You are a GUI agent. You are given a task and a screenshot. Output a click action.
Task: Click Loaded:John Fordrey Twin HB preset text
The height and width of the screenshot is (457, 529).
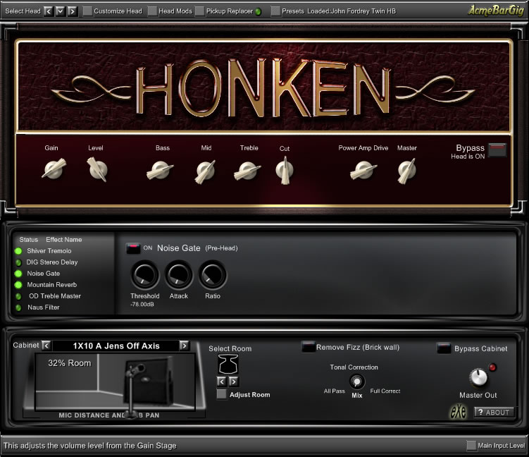coord(351,11)
